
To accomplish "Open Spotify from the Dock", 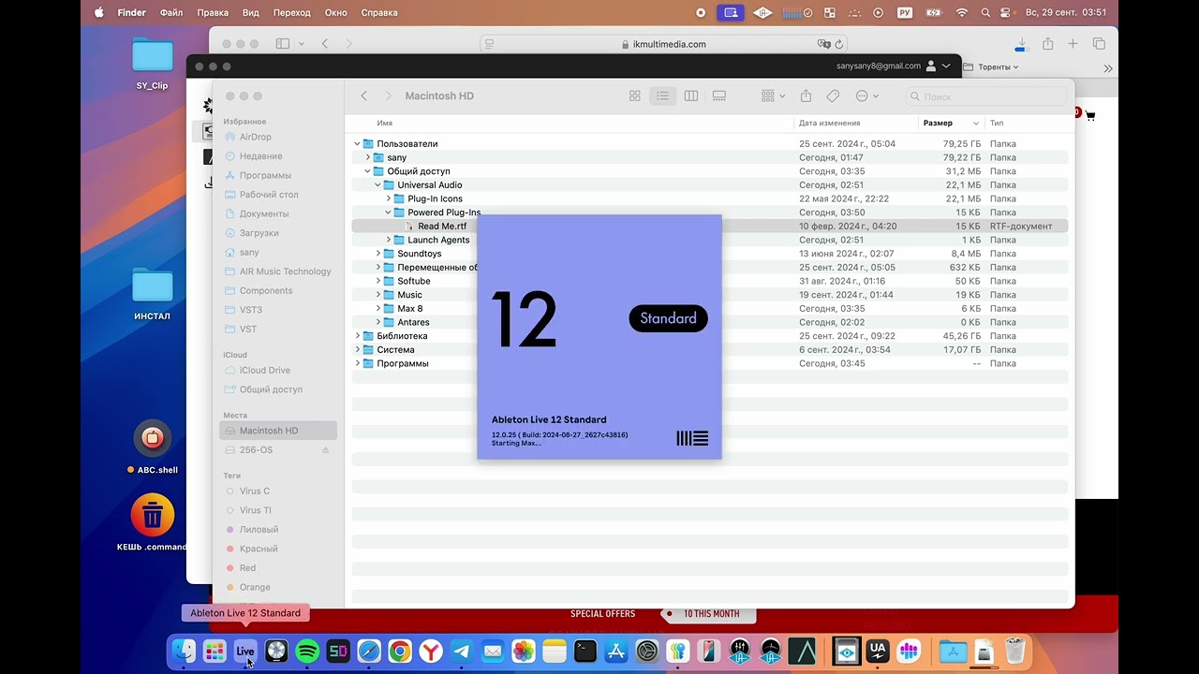I will pyautogui.click(x=307, y=651).
